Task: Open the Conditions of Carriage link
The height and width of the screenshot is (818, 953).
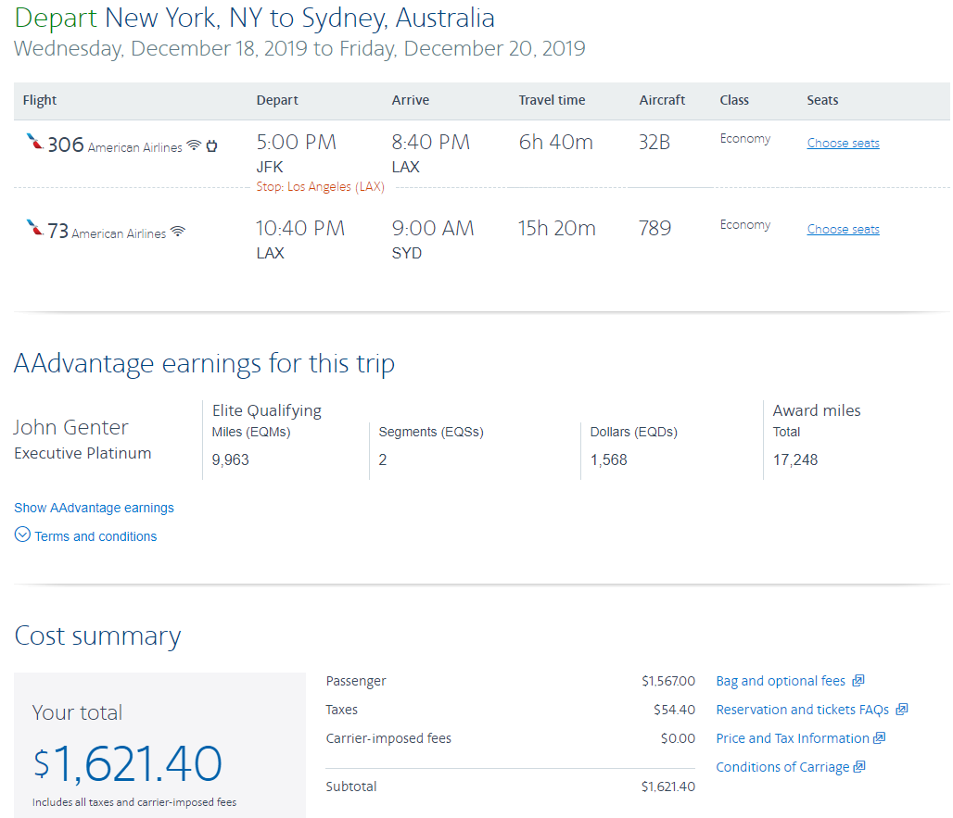Action: [782, 767]
